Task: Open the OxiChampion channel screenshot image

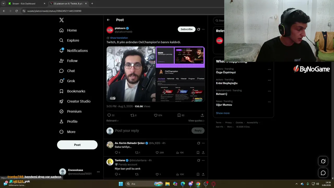Action: pos(180,74)
